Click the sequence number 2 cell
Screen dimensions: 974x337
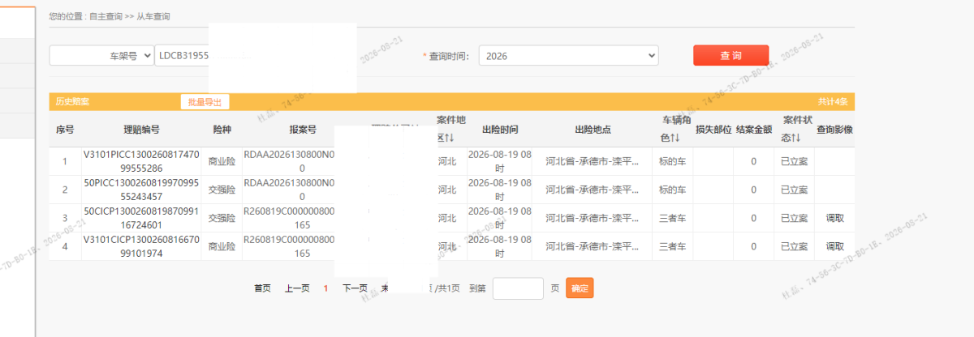(65, 190)
